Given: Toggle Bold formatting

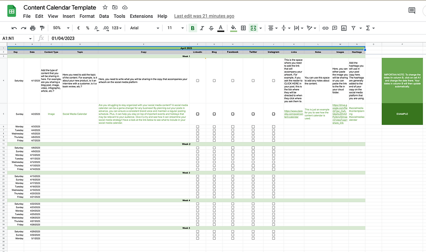Looking at the screenshot, I should coord(193,28).
